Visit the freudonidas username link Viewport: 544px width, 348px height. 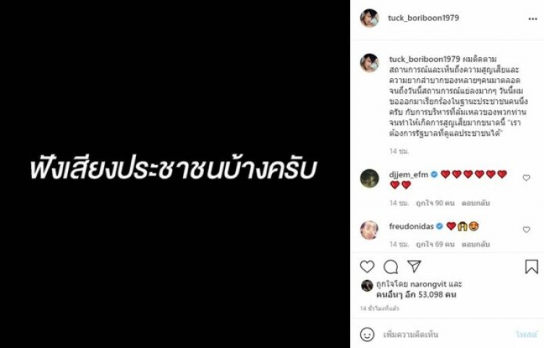coord(411,226)
